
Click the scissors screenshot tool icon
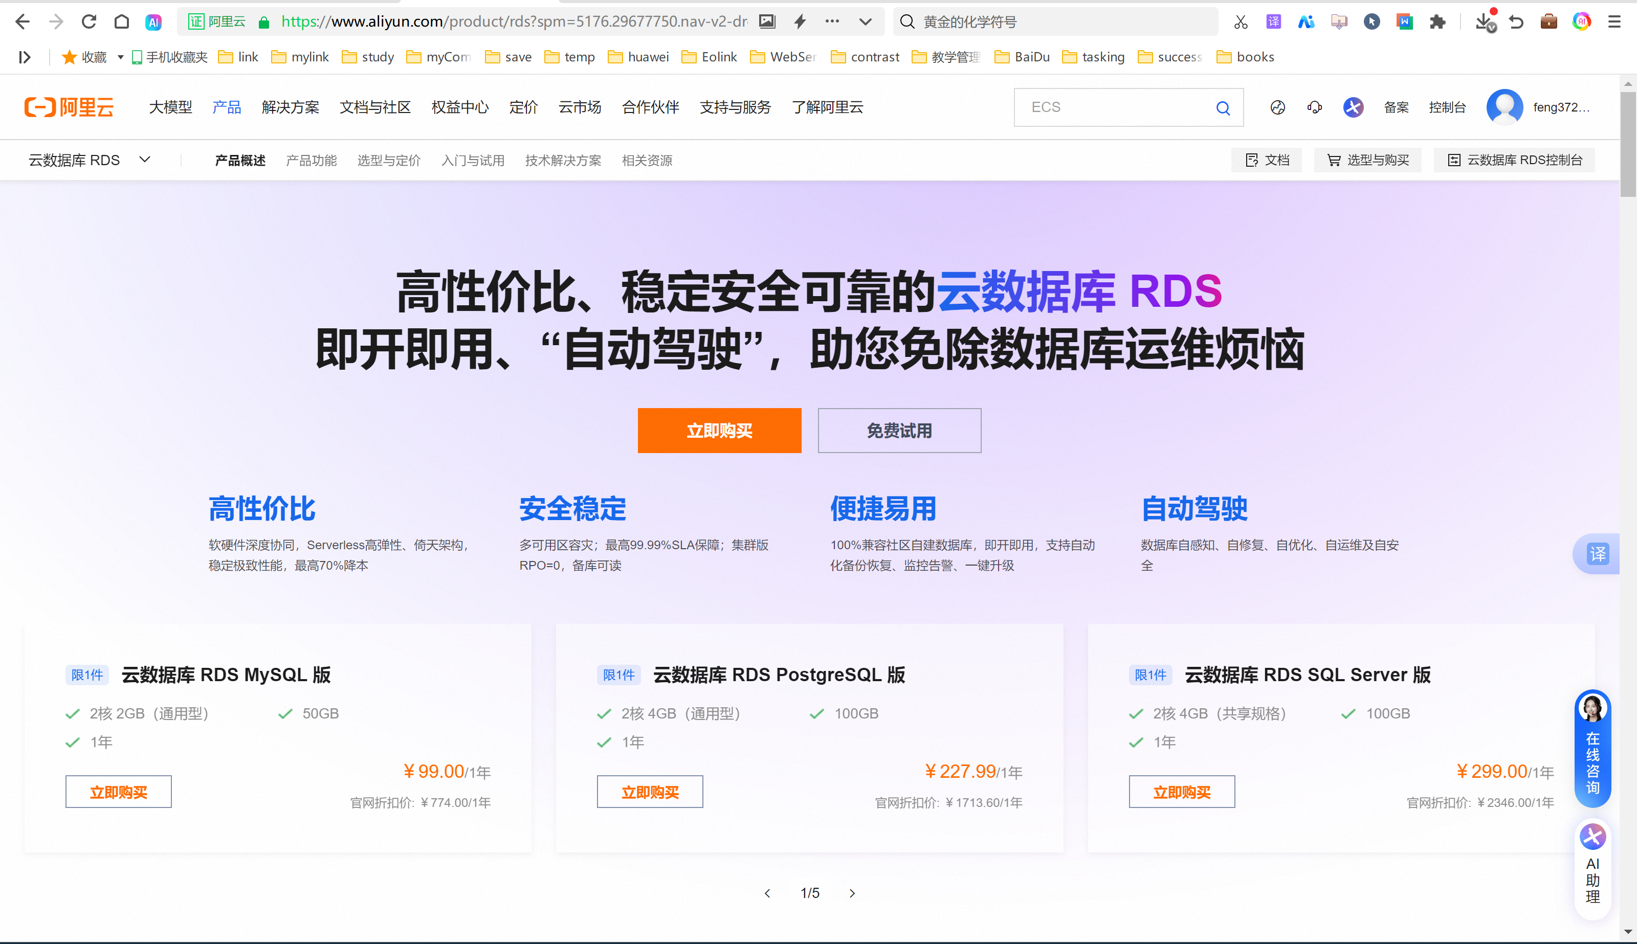click(x=1241, y=22)
